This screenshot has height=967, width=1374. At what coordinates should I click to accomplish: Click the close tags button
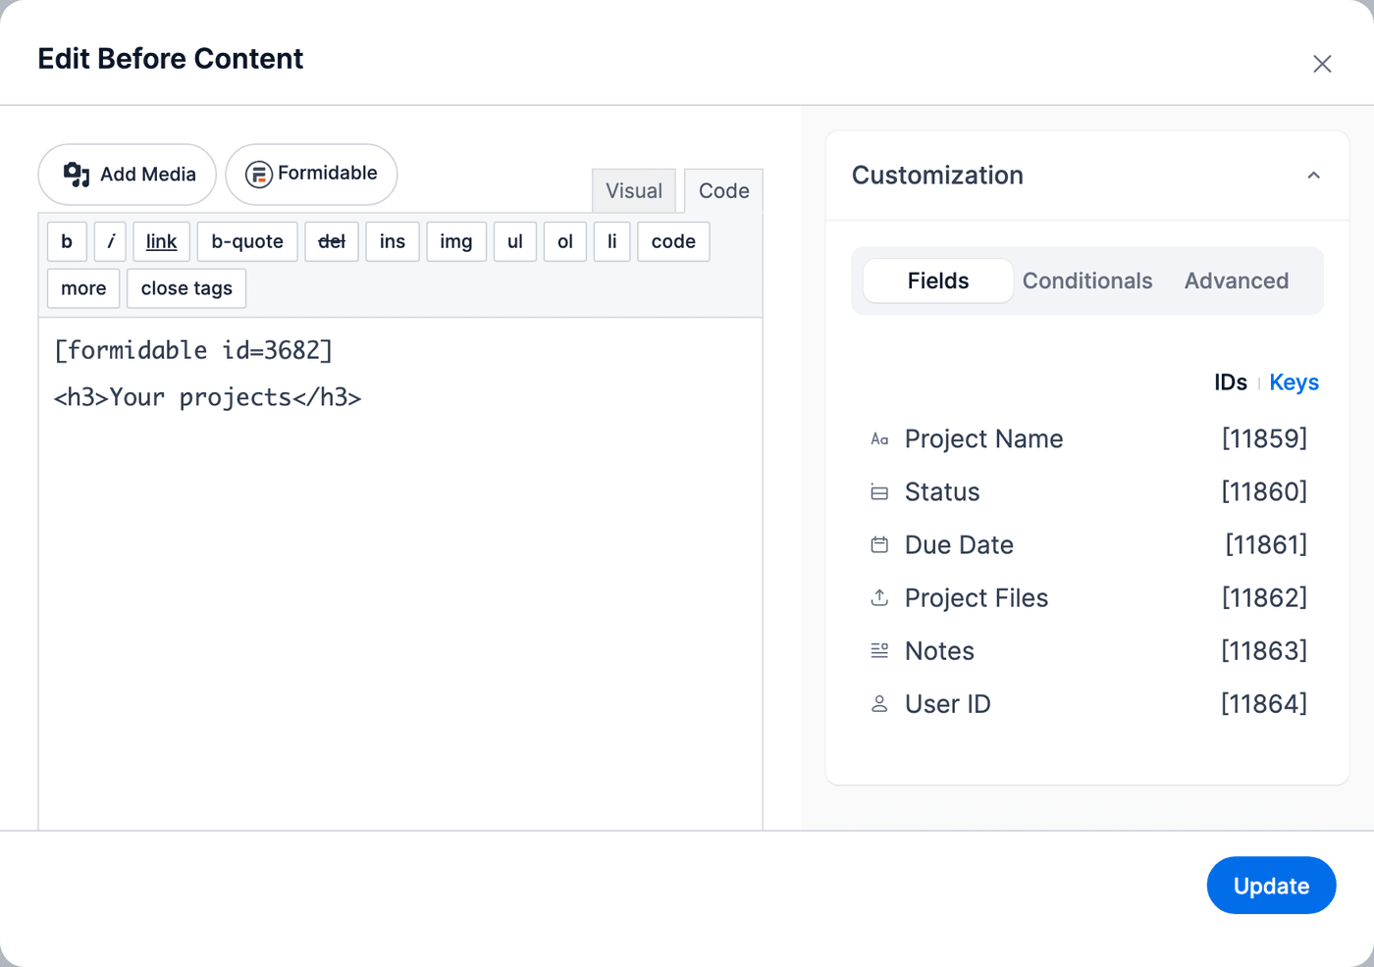click(x=186, y=288)
